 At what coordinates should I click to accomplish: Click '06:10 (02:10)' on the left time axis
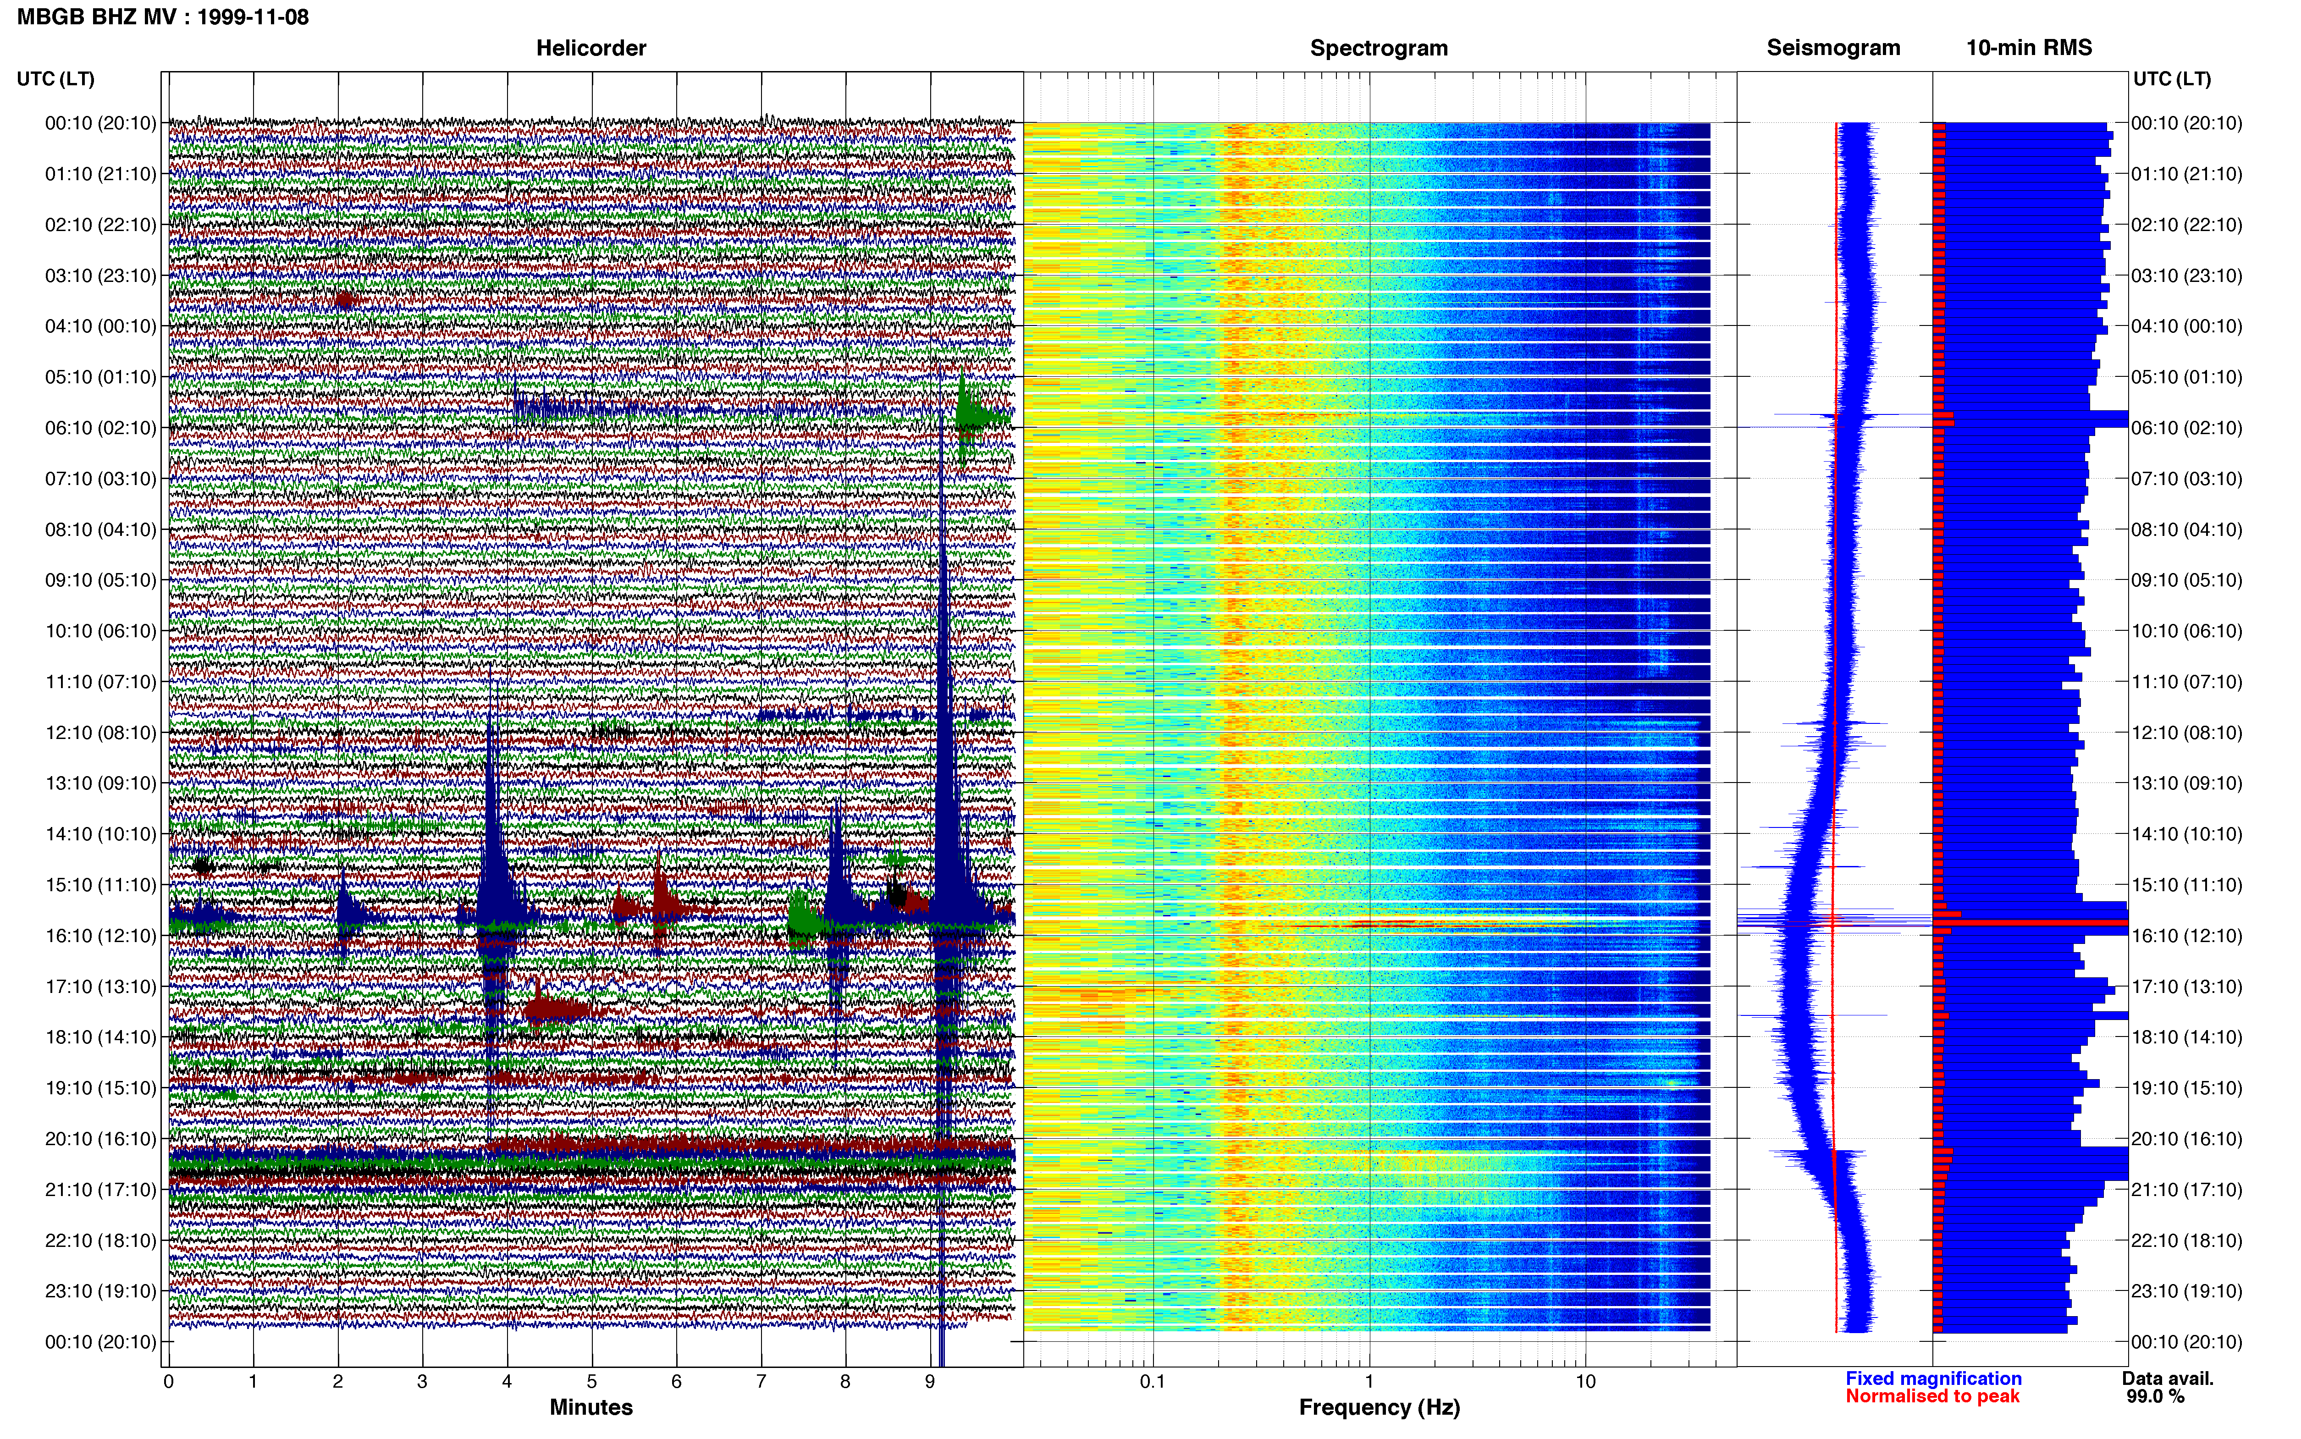point(101,428)
